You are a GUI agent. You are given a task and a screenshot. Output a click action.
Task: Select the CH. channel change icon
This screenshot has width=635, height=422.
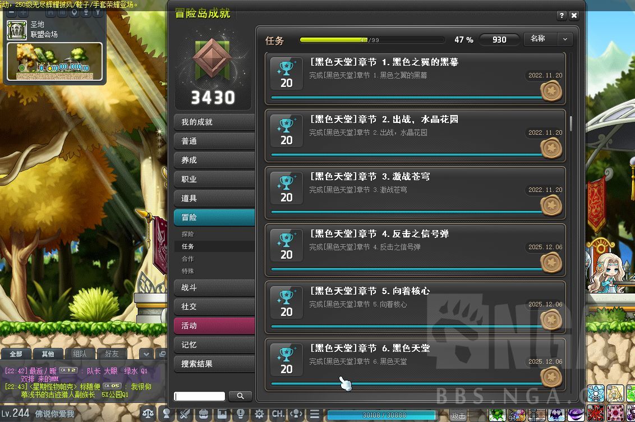click(x=277, y=414)
